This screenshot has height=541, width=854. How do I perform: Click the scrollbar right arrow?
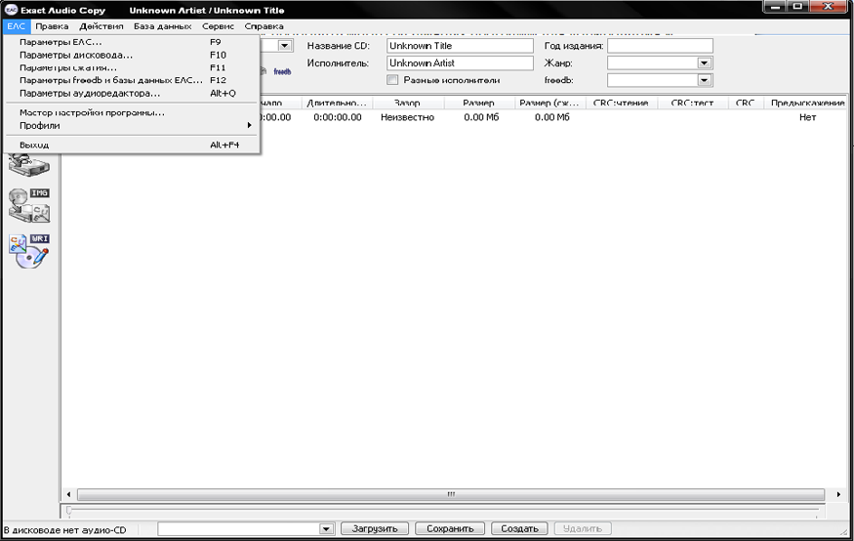click(x=838, y=495)
